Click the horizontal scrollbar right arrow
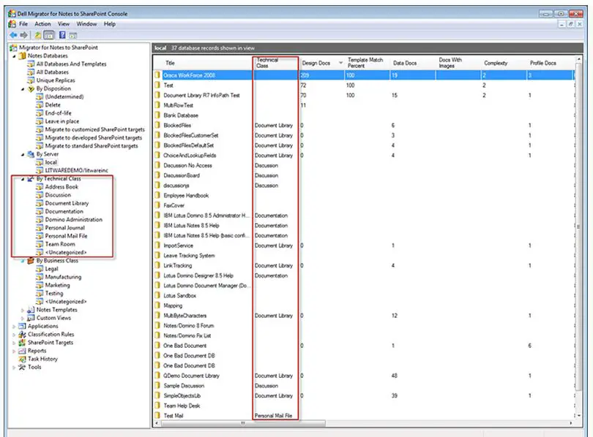 click(x=571, y=423)
